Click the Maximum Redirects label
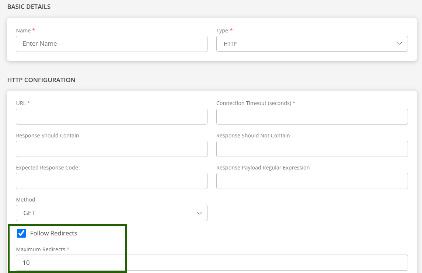Screen dimensions: 422x273 coord(41,249)
